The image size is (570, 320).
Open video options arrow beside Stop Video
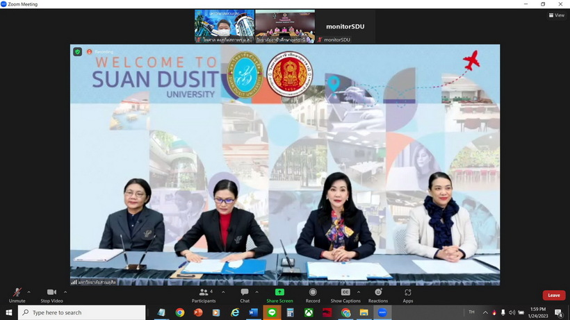click(65, 292)
